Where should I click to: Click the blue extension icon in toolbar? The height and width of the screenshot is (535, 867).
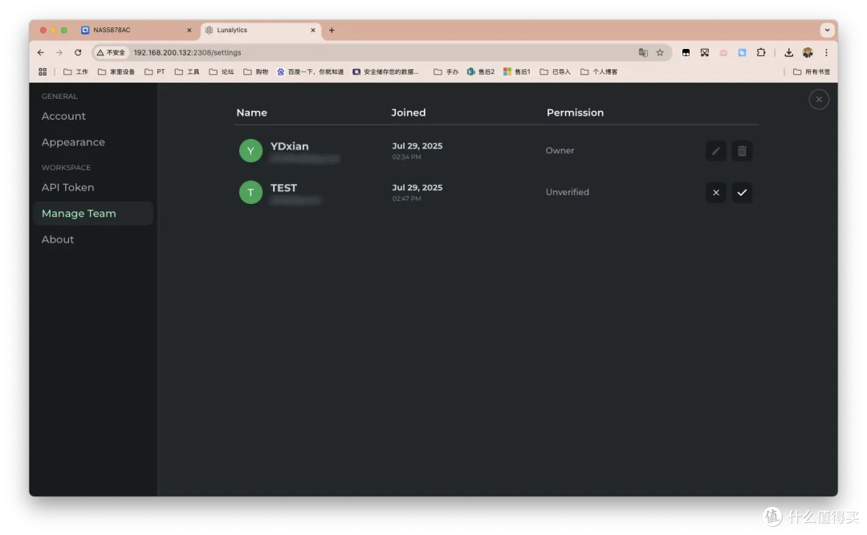click(x=742, y=52)
